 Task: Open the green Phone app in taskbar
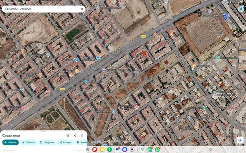(110, 150)
